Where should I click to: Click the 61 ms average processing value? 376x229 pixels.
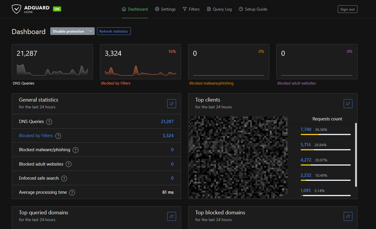[x=168, y=192]
